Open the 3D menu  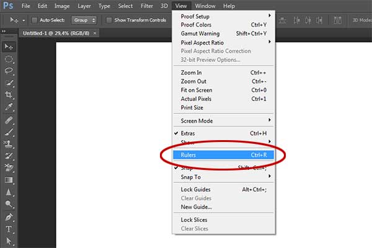click(164, 6)
